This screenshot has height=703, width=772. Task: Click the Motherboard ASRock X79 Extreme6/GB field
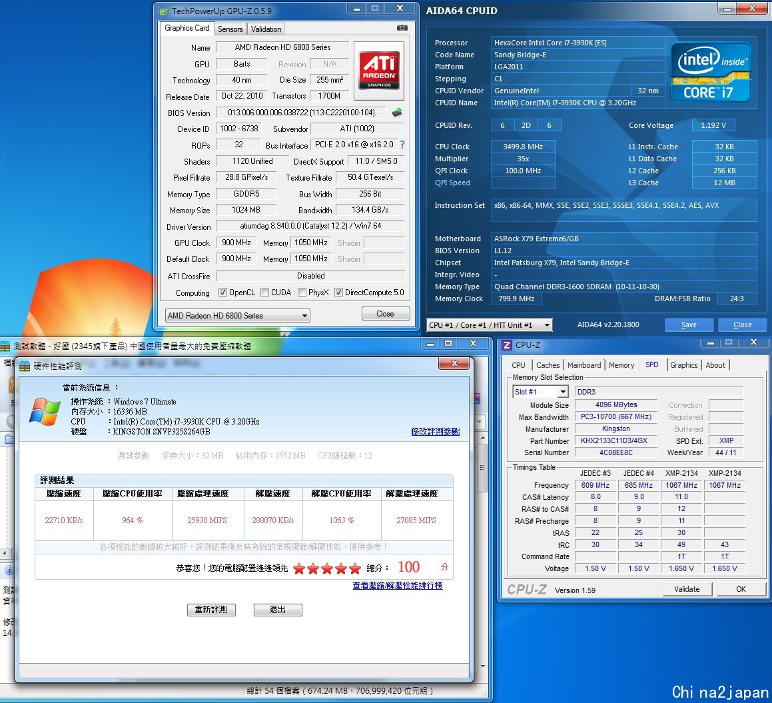[623, 239]
